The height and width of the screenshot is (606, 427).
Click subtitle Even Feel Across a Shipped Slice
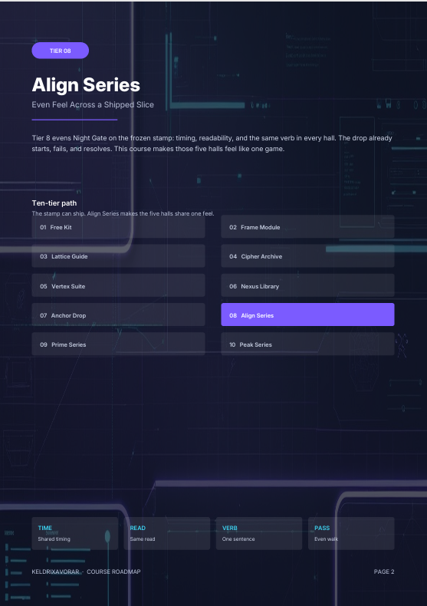tap(93, 105)
